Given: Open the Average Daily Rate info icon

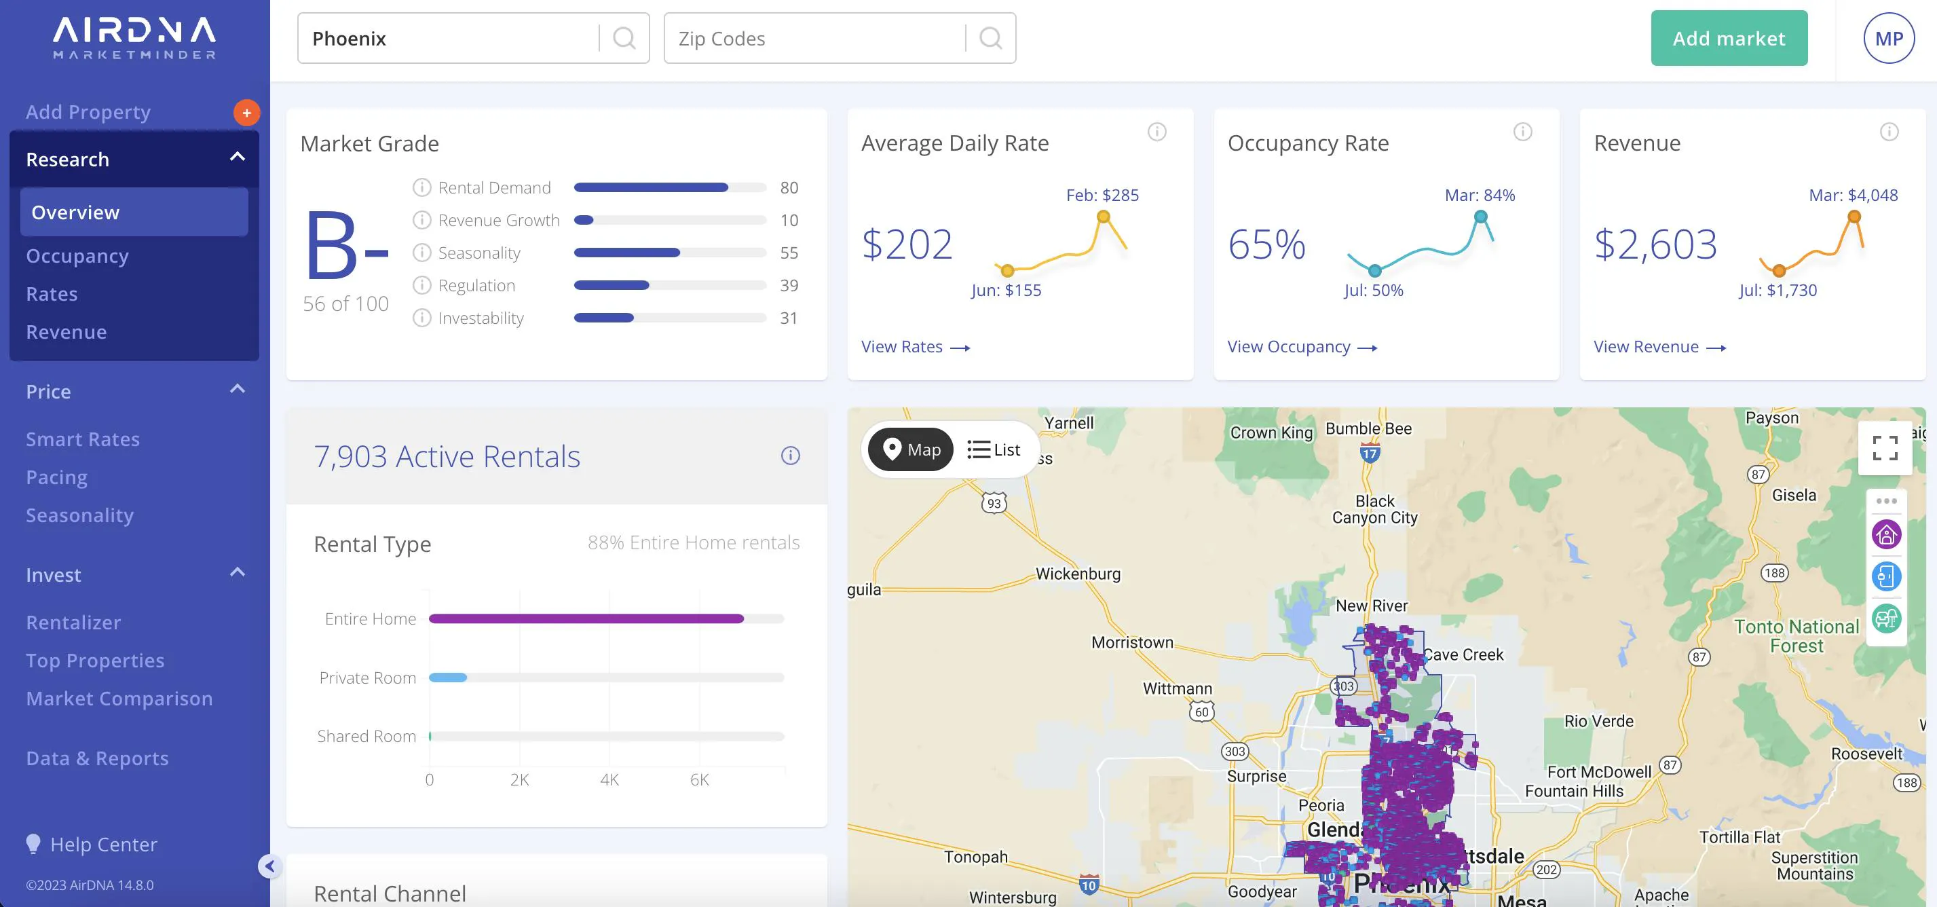Looking at the screenshot, I should 1156,132.
